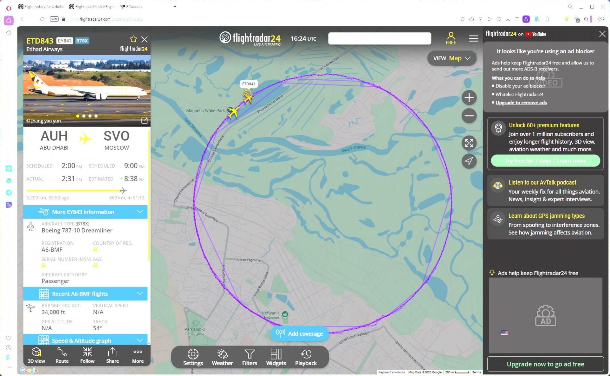Open the AvTalk podcast card
610x376 pixels.
546,191
